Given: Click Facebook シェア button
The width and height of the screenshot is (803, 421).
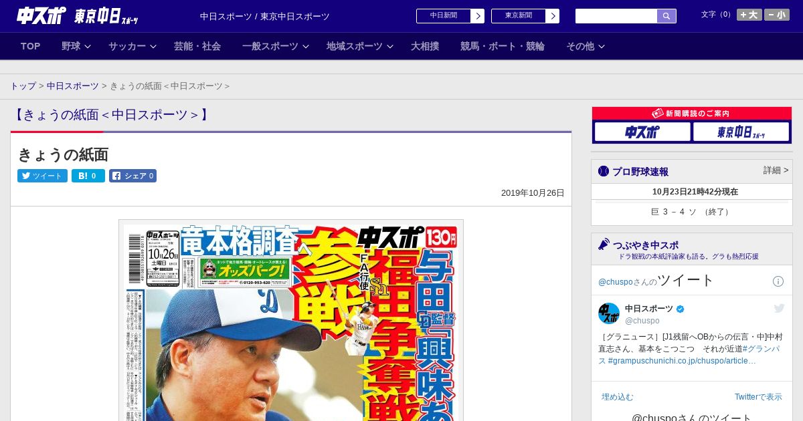Looking at the screenshot, I should pos(132,176).
